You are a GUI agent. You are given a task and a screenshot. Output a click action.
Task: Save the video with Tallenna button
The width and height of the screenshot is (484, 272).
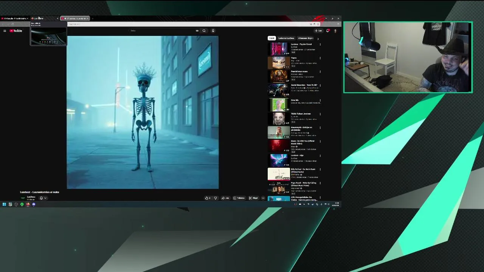[239, 198]
